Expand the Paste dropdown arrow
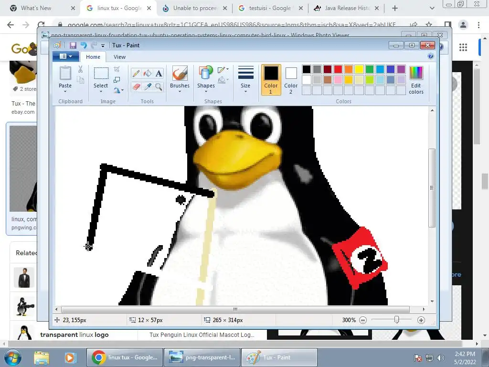The width and height of the screenshot is (489, 367). point(65,92)
